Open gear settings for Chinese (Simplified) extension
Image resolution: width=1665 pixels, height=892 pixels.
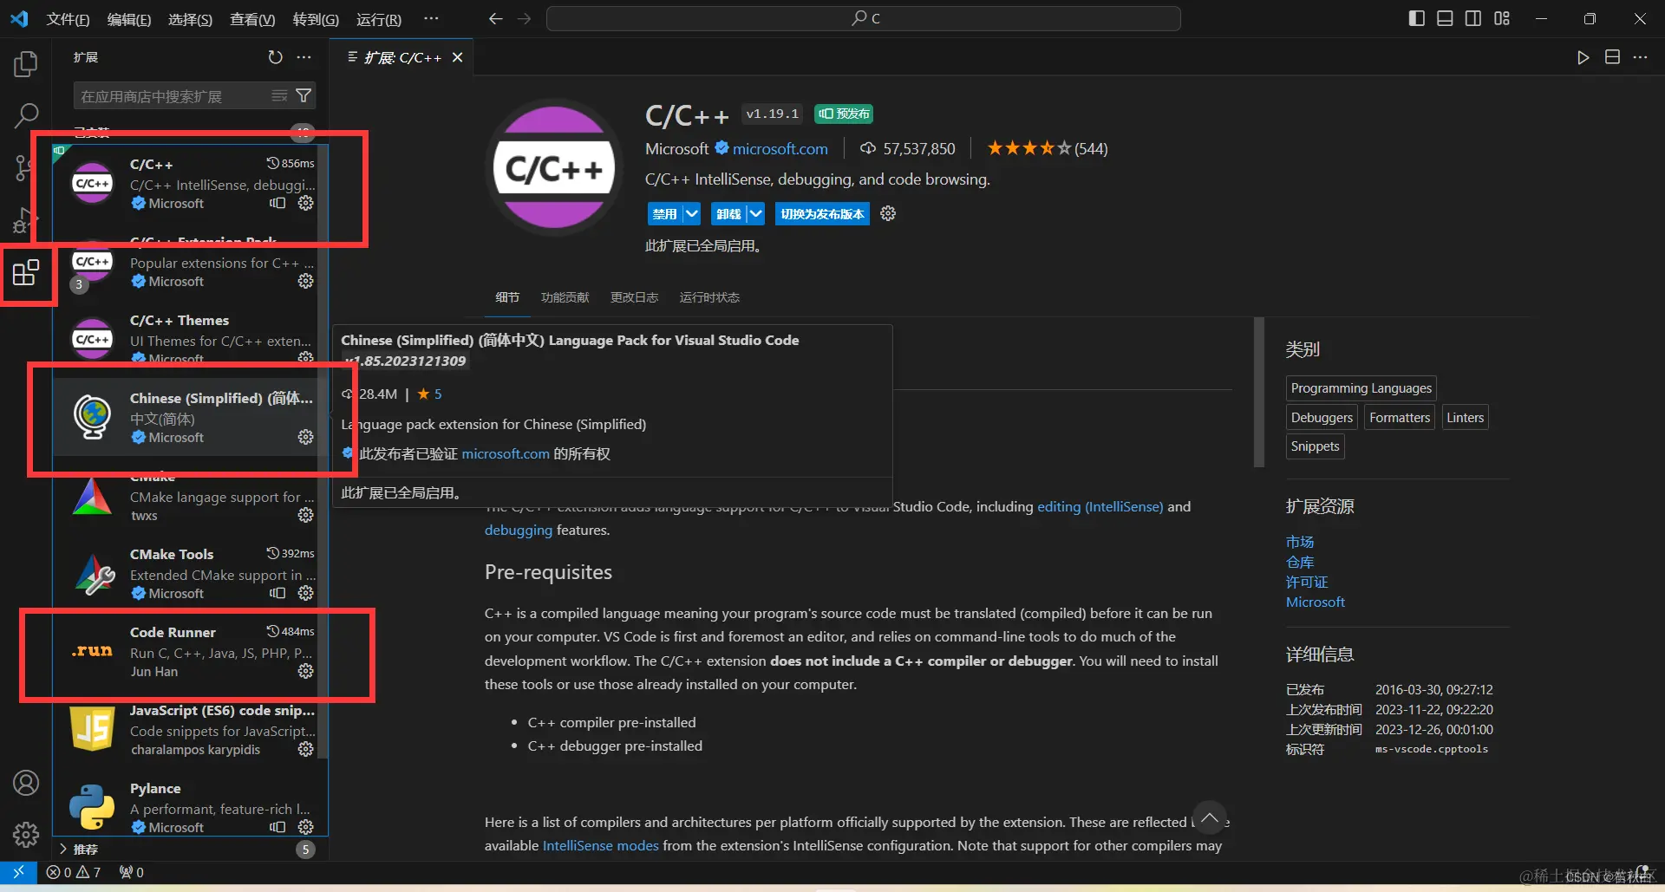click(305, 437)
